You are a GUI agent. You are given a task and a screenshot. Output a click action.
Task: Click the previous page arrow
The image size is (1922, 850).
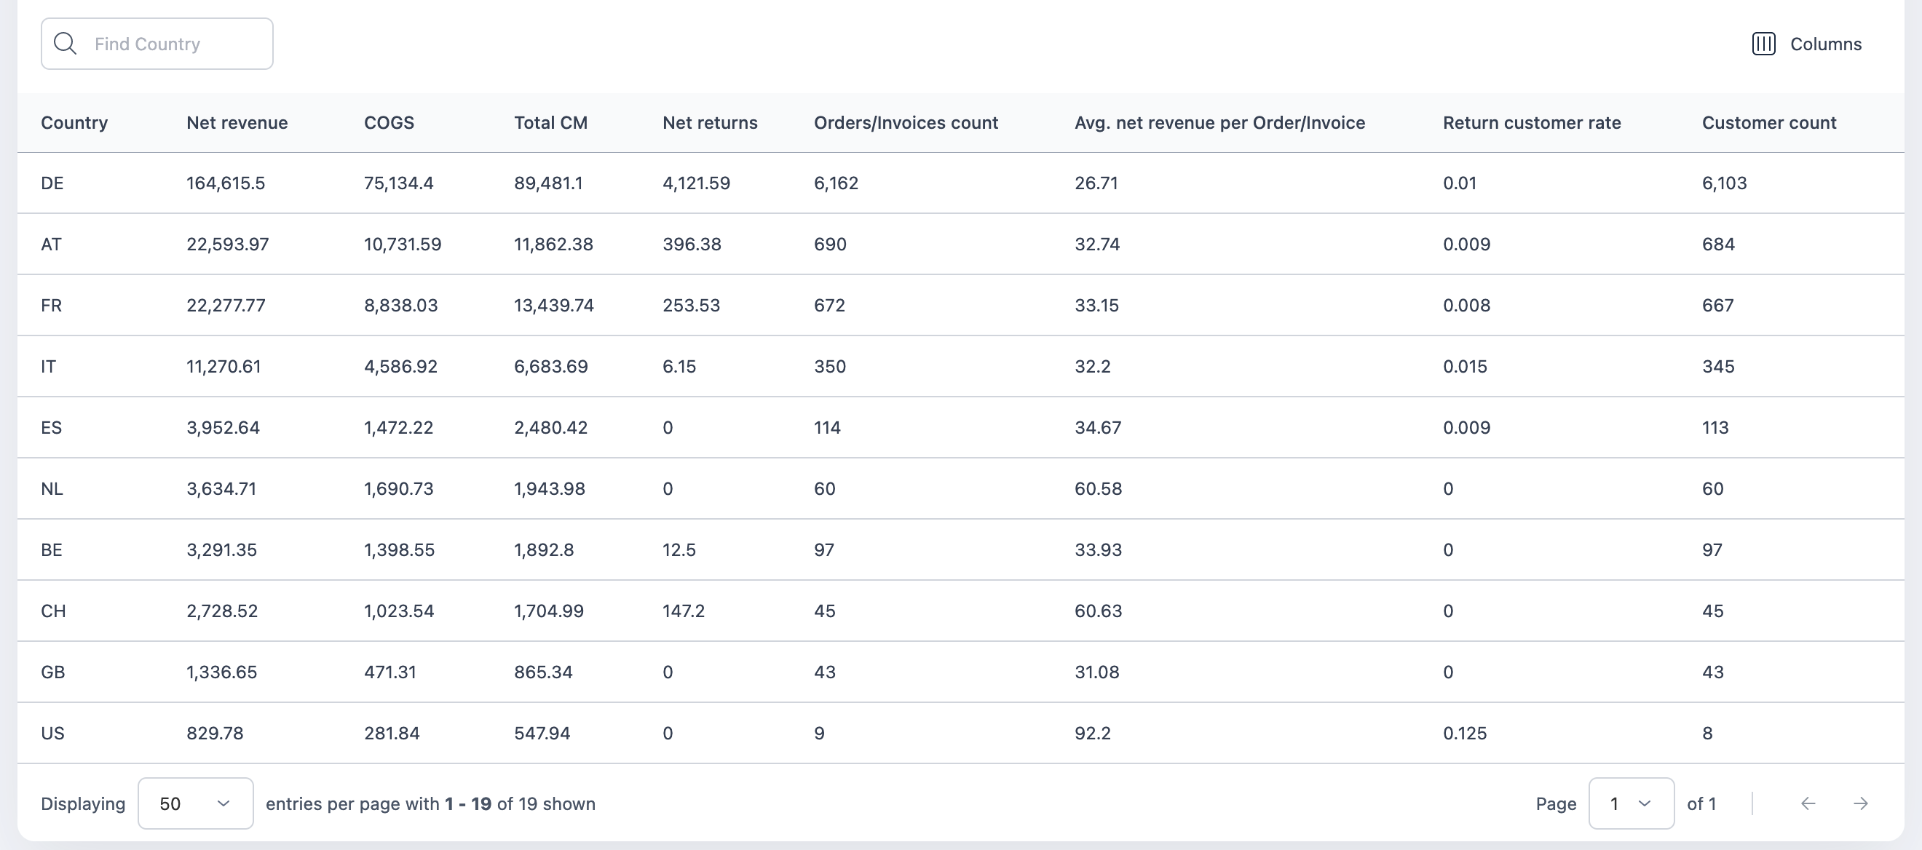(x=1808, y=803)
